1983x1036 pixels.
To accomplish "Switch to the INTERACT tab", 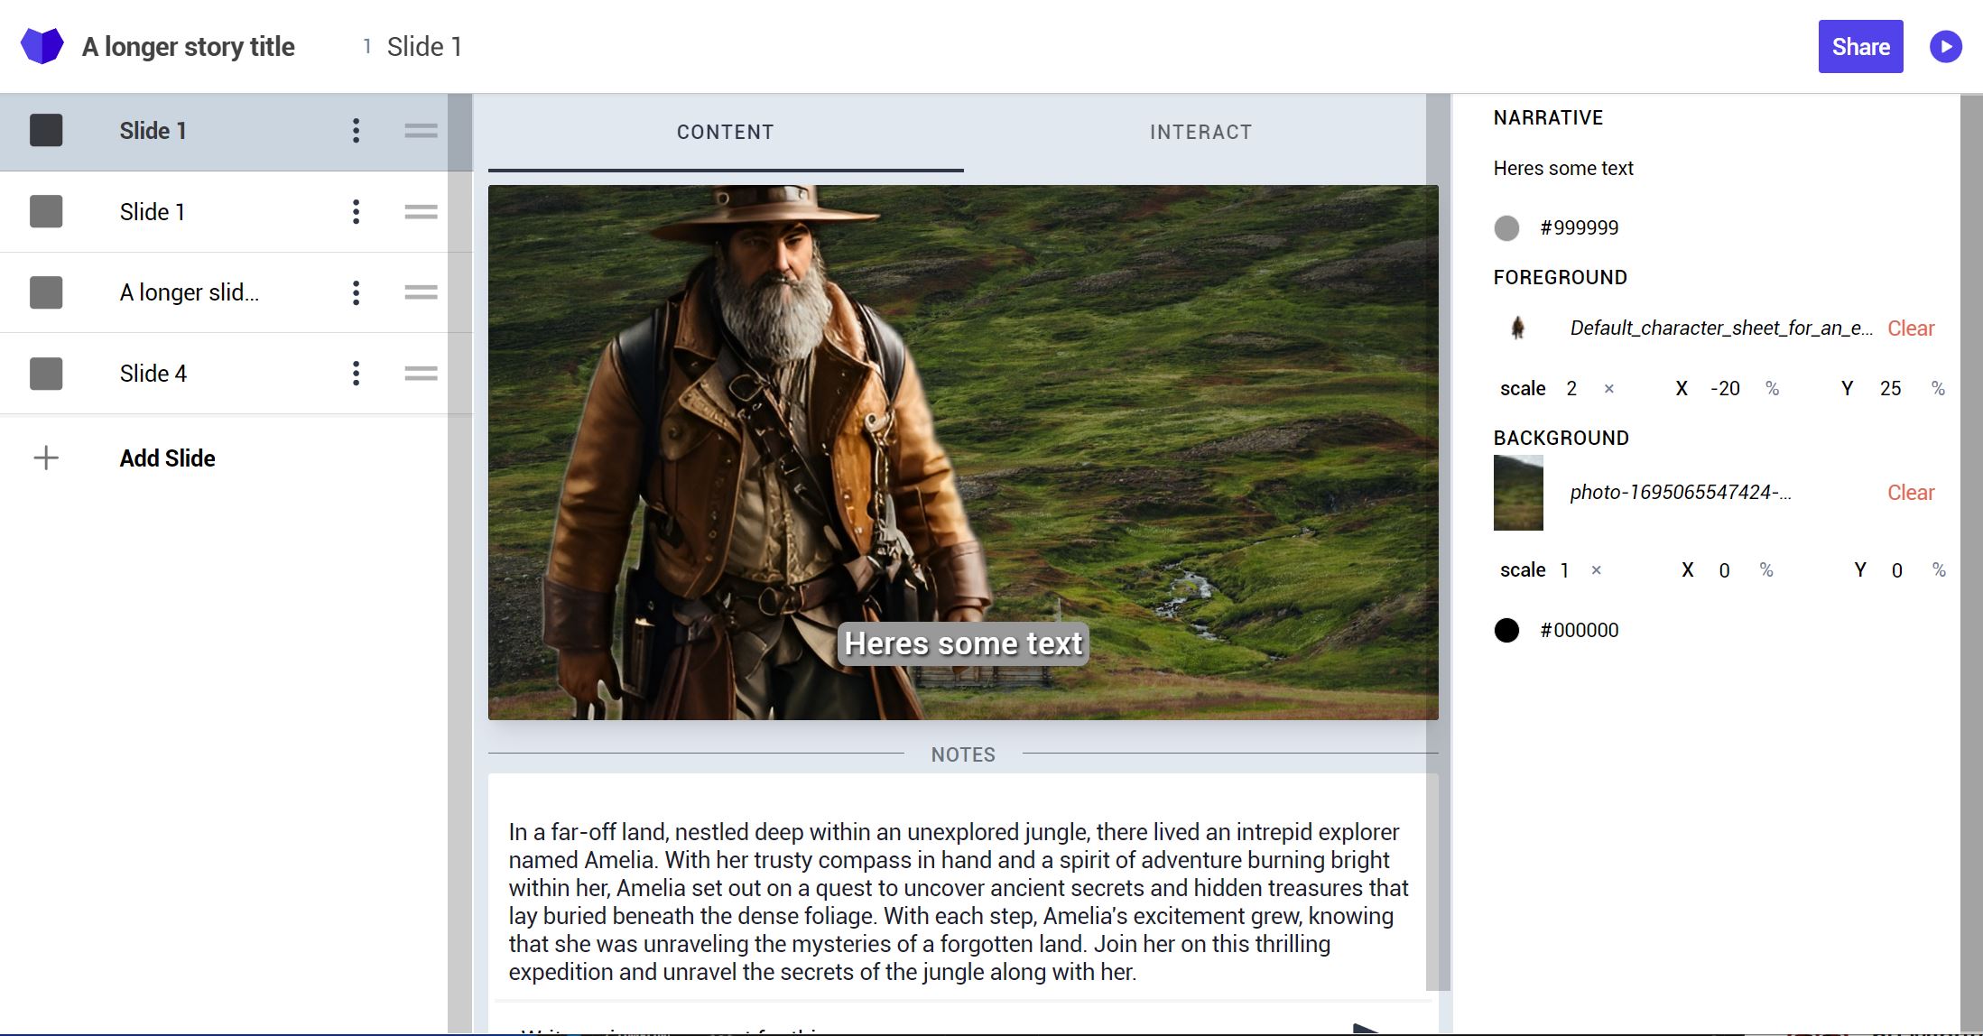I will 1200,131.
